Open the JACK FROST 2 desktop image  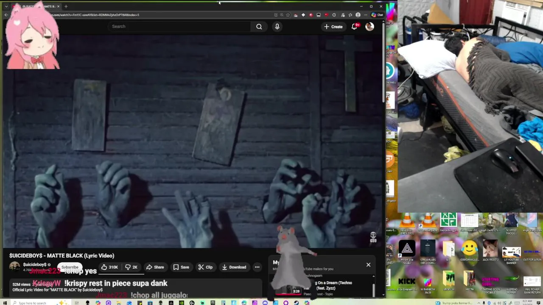[490, 251]
